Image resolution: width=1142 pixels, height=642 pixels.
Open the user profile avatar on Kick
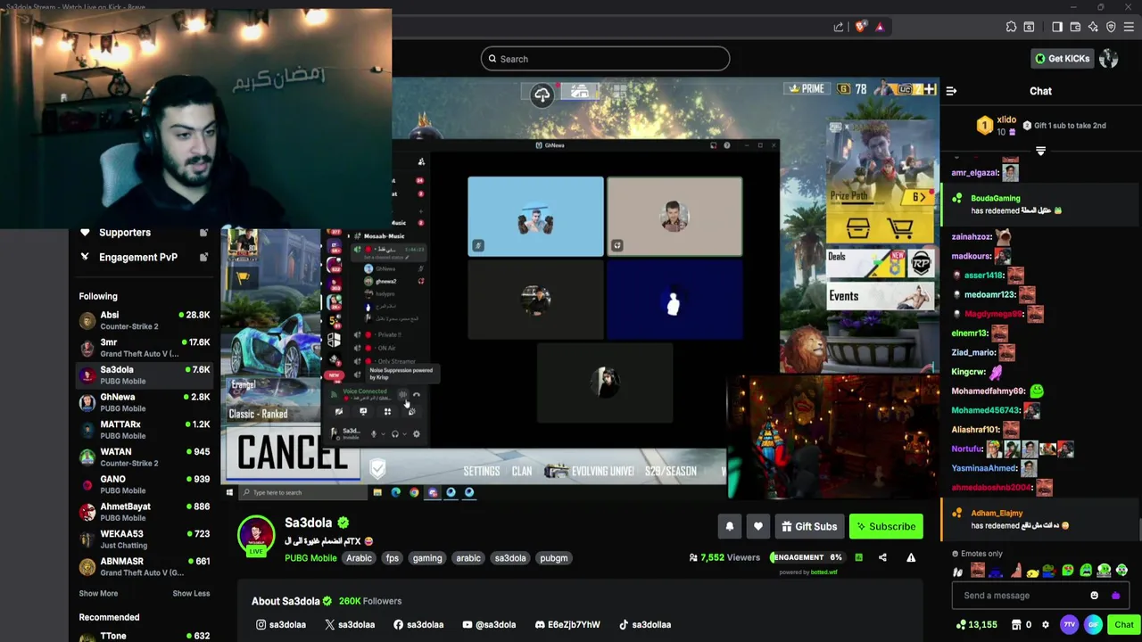(x=1109, y=59)
